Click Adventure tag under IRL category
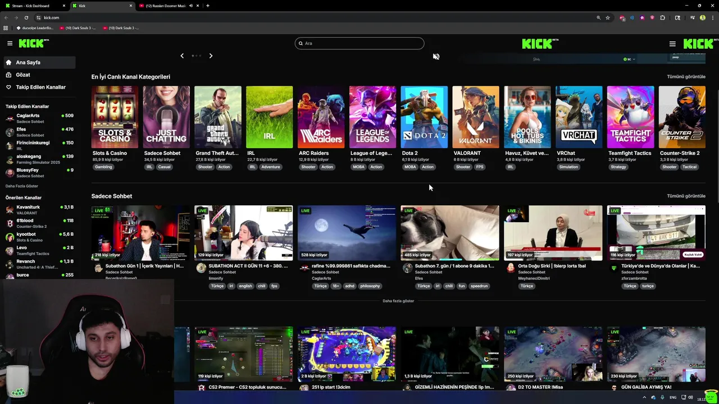The image size is (719, 404). [270, 167]
